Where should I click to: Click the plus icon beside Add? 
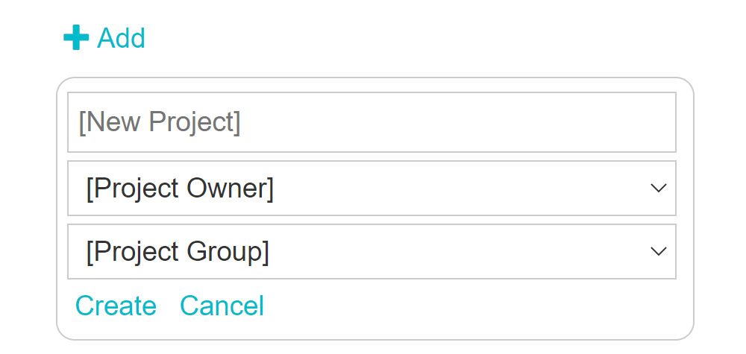(x=76, y=38)
